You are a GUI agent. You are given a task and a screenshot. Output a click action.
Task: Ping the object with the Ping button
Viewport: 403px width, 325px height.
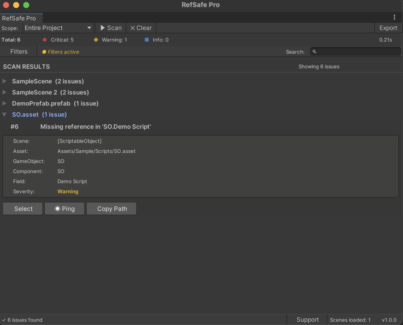65,209
